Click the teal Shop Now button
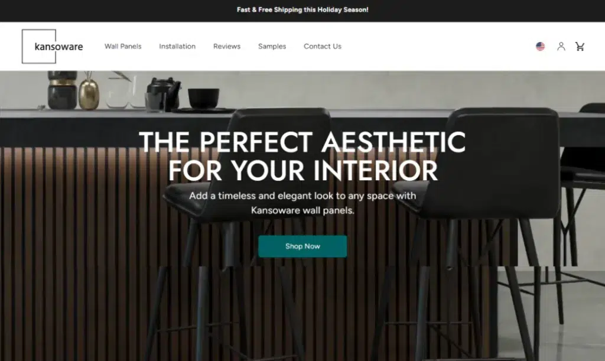The image size is (605, 361). tap(302, 246)
